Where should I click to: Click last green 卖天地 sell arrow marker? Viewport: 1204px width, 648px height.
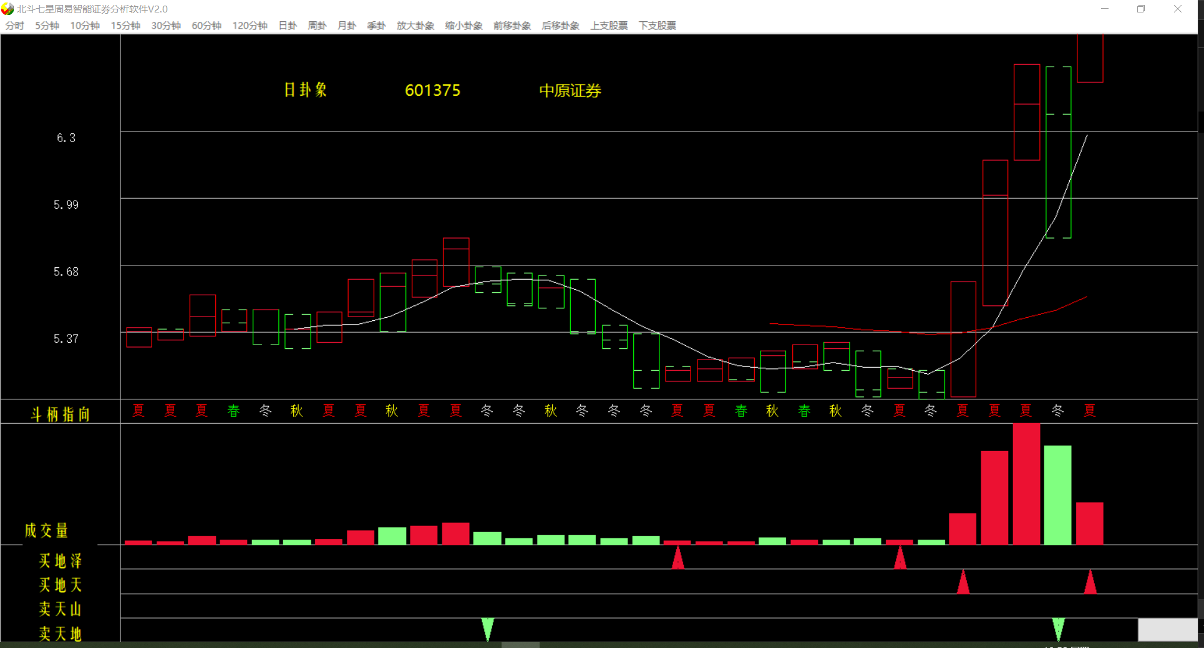(x=1059, y=629)
